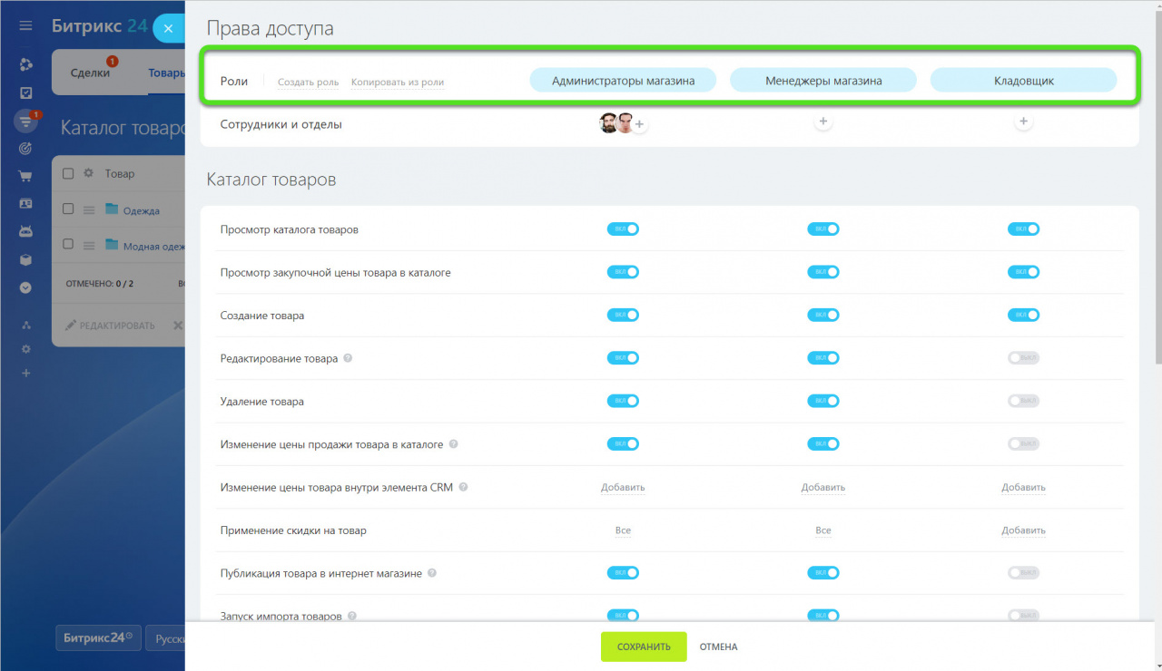
Task: Open the tasks checkmark icon in sidebar
Action: tap(25, 92)
